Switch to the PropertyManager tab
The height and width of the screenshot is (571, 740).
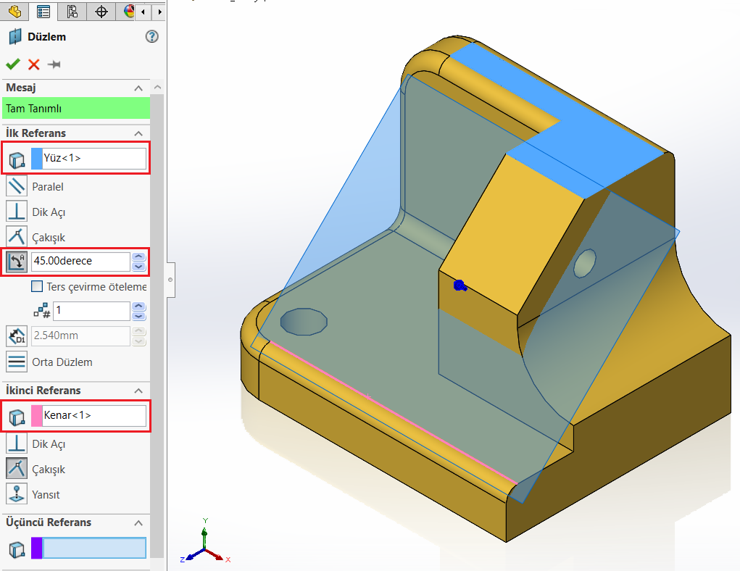click(43, 12)
